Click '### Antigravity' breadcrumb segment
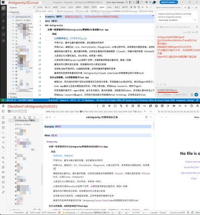 click(66, 11)
